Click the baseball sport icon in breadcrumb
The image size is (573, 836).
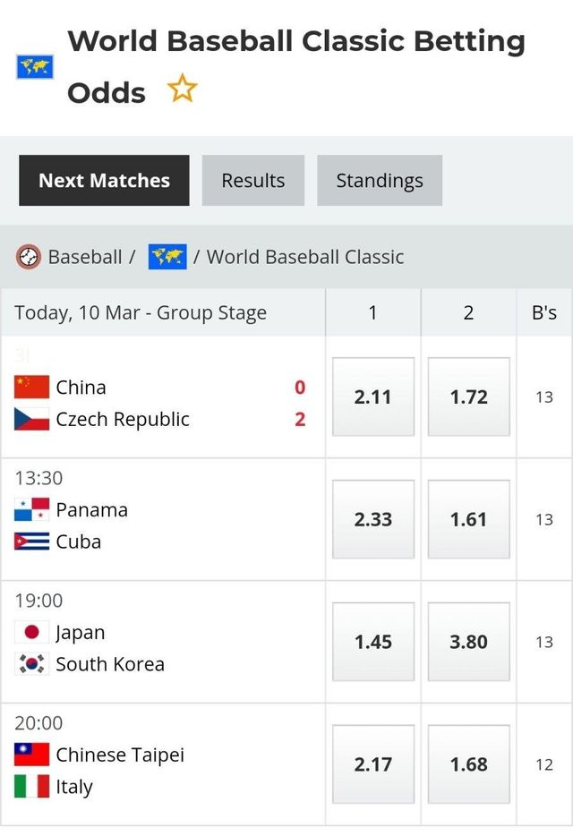(29, 257)
